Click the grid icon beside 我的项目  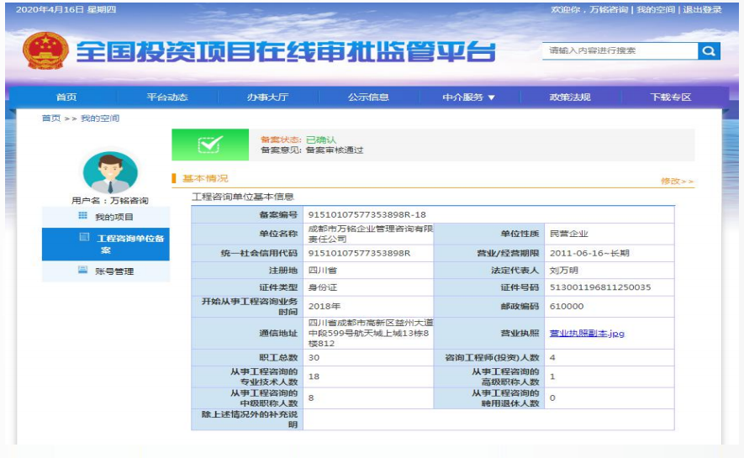(x=83, y=216)
